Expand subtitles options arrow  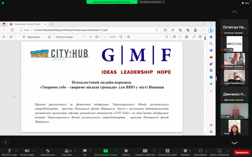pyautogui.click(x=154, y=151)
